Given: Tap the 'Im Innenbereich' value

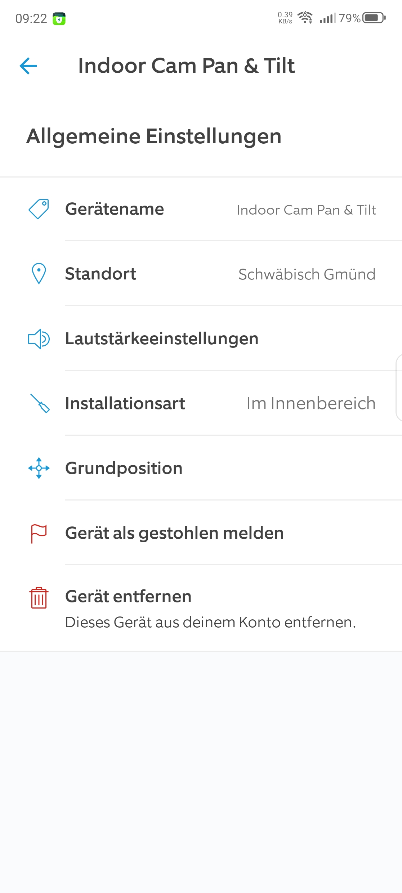Looking at the screenshot, I should [311, 404].
